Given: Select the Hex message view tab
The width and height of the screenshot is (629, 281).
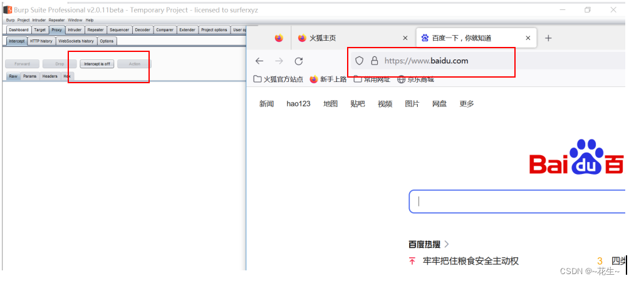Looking at the screenshot, I should point(67,76).
